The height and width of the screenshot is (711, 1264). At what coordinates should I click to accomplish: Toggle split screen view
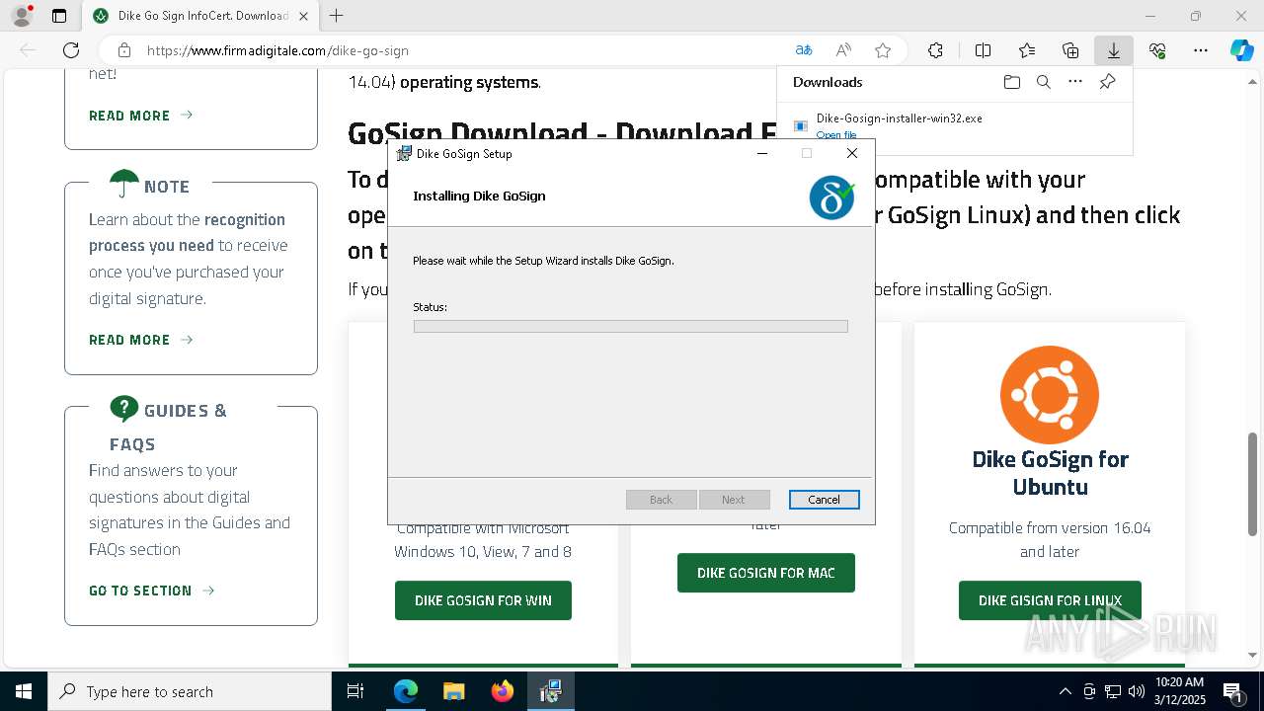click(x=983, y=50)
